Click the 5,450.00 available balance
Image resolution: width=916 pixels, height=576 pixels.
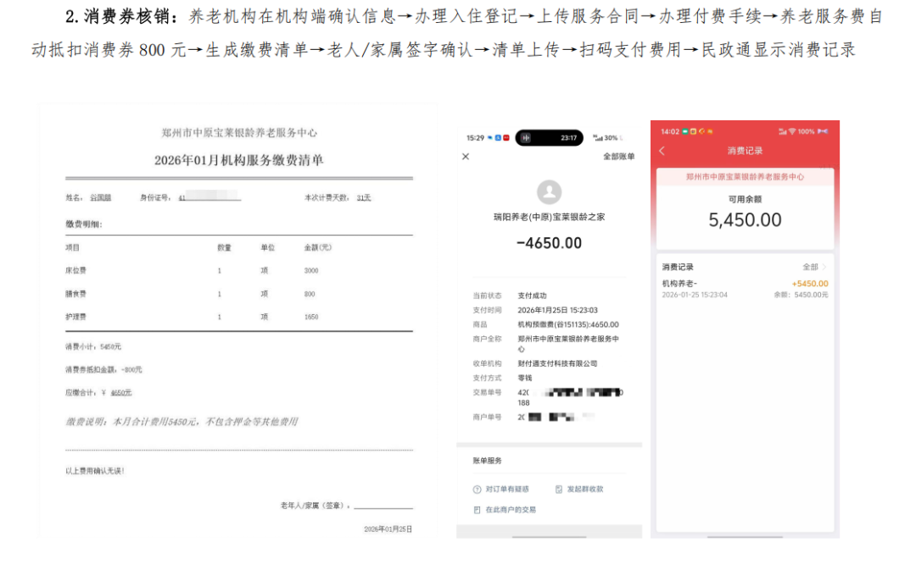coord(745,220)
